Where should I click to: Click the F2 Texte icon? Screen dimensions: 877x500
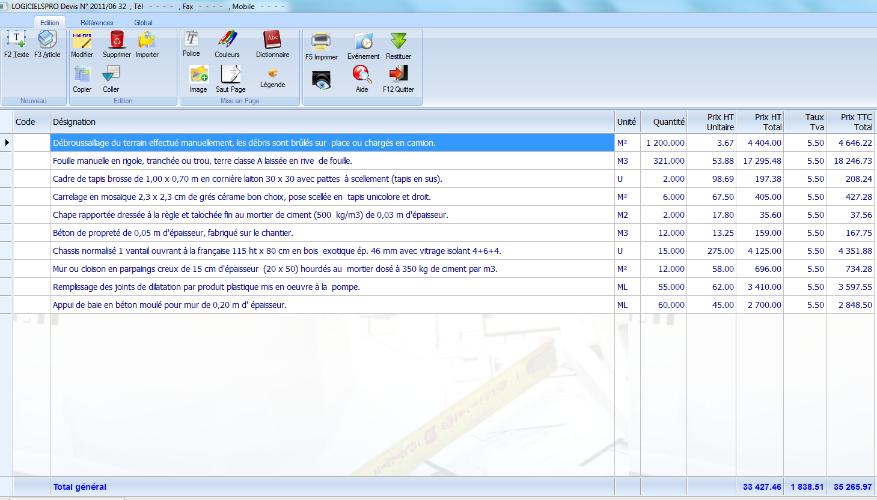pos(16,40)
